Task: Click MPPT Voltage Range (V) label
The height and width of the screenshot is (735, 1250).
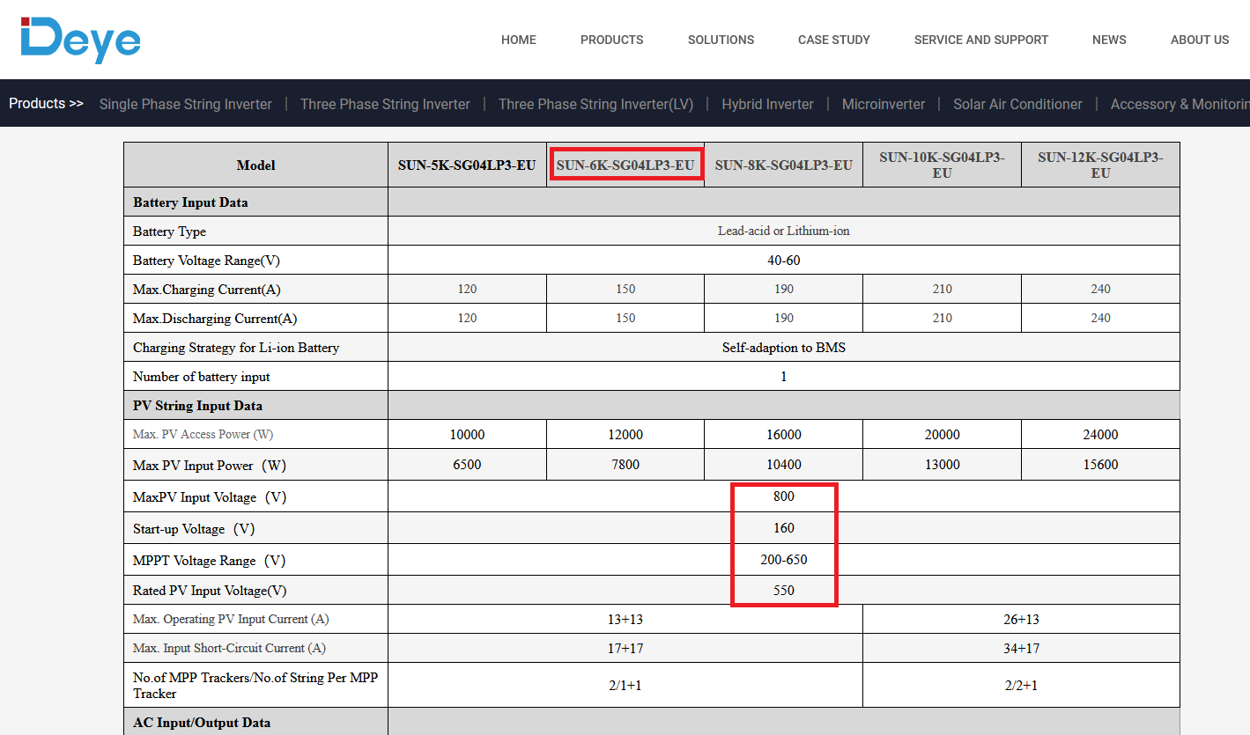Action: click(209, 561)
